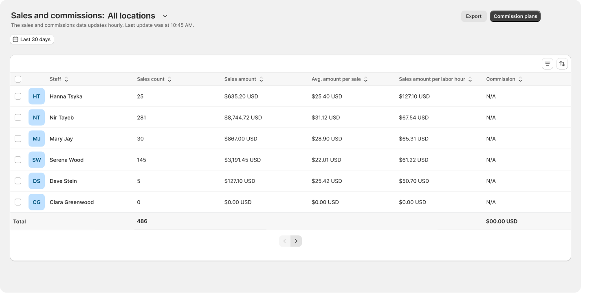Click the HT avatar for Hanna Tsyka
This screenshot has width=607, height=293.
37,96
